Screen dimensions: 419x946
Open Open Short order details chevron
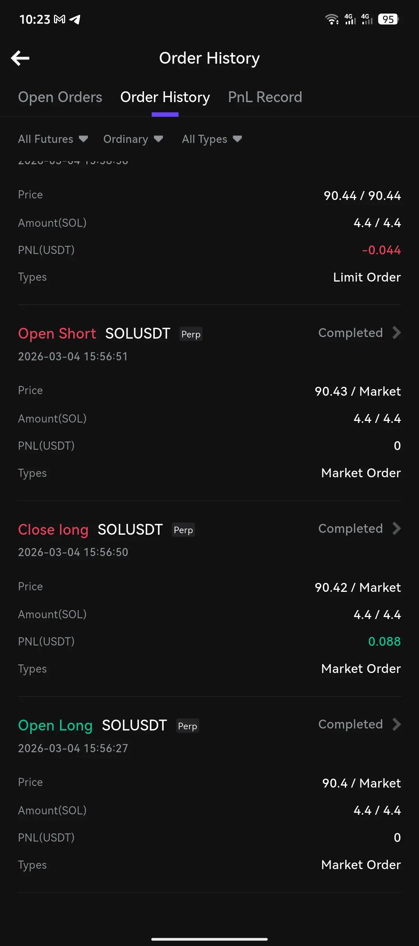[x=396, y=333]
